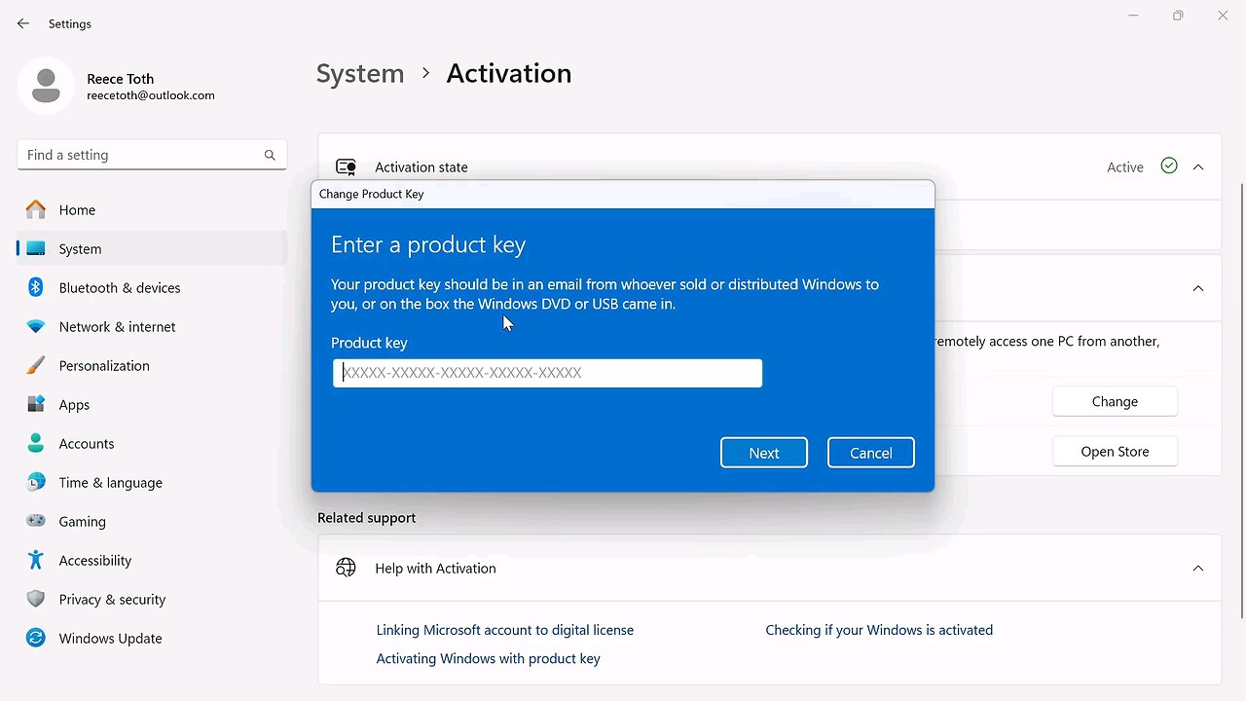
Task: Click the vertical scrollbar on the right
Action: [1241, 400]
